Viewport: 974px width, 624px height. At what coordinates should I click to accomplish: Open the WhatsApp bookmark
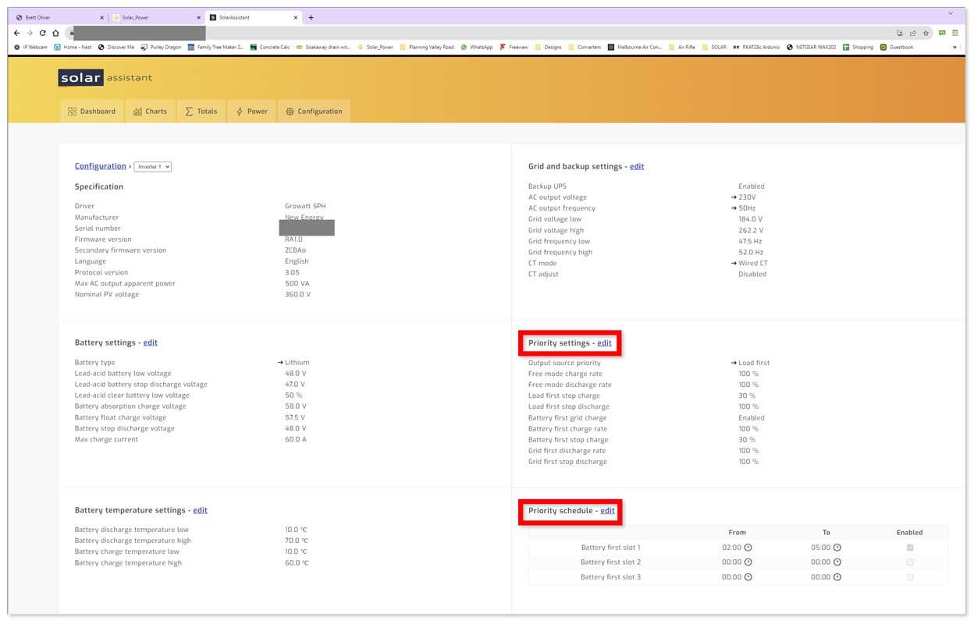[x=477, y=47]
